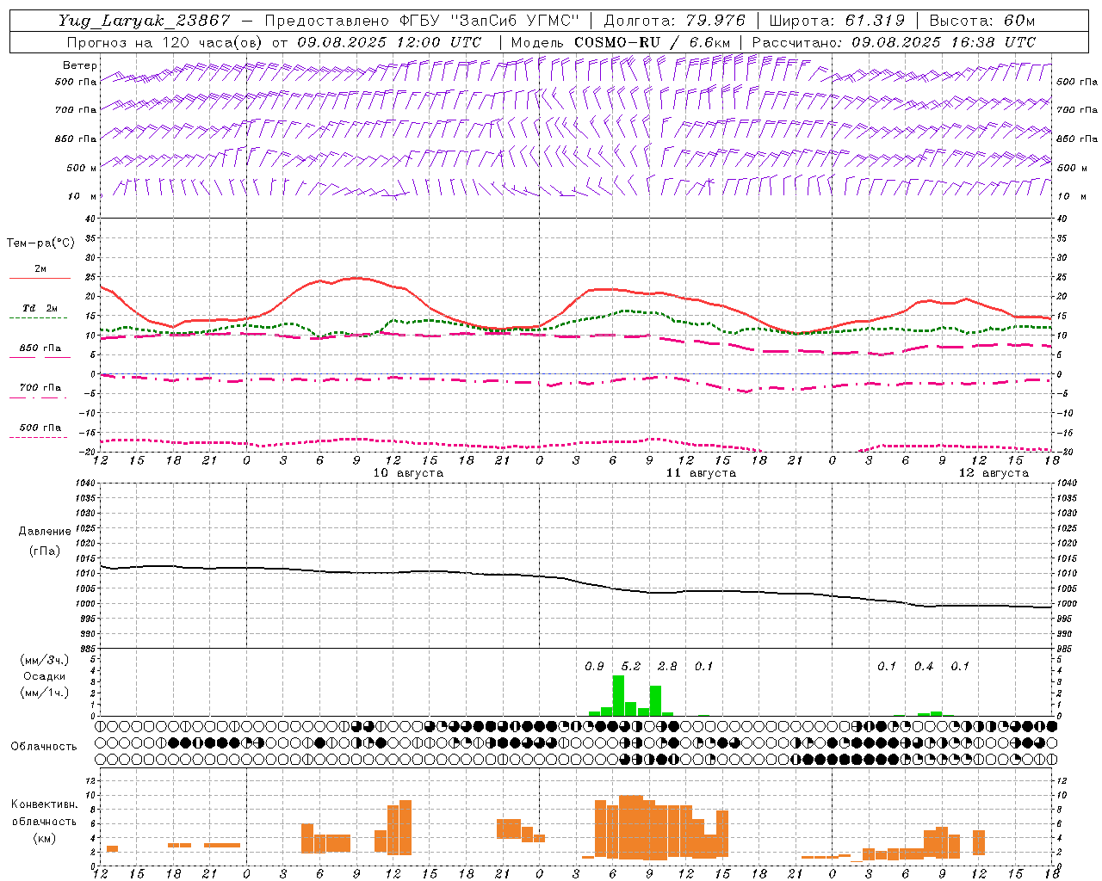Click the calculation time 09.08.2025 16:38 UTC

[x=944, y=42]
